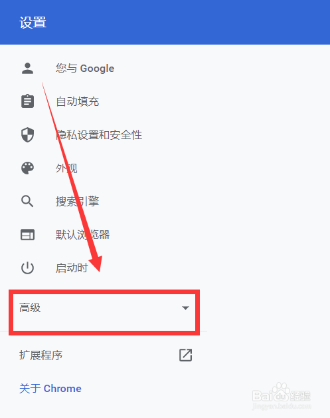Select the 启动时 menu entry
This screenshot has height=418, width=330.
point(72,268)
